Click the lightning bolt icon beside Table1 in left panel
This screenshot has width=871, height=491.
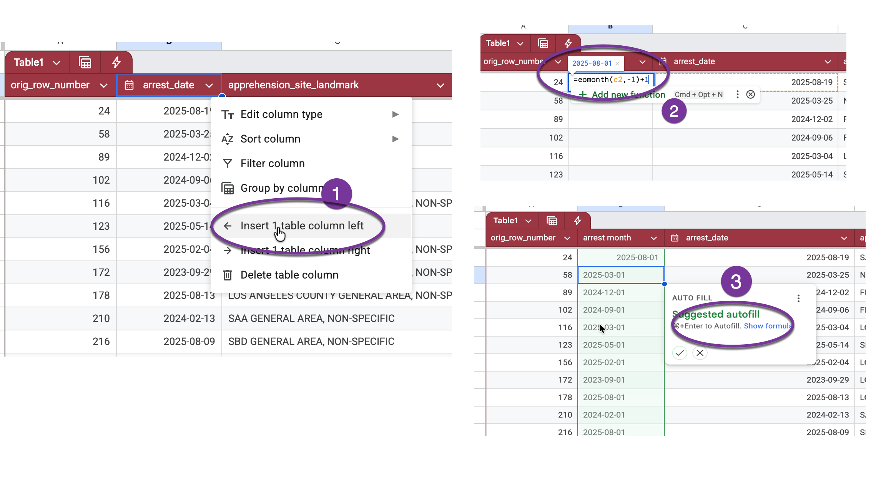116,62
